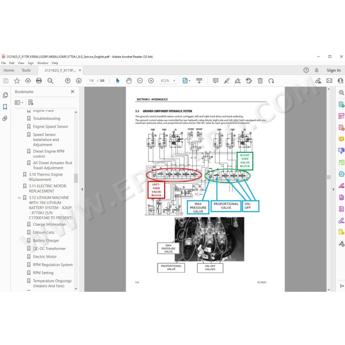Click the bookmarks panel scrollbar thumb
The image size is (345, 345).
(76, 178)
